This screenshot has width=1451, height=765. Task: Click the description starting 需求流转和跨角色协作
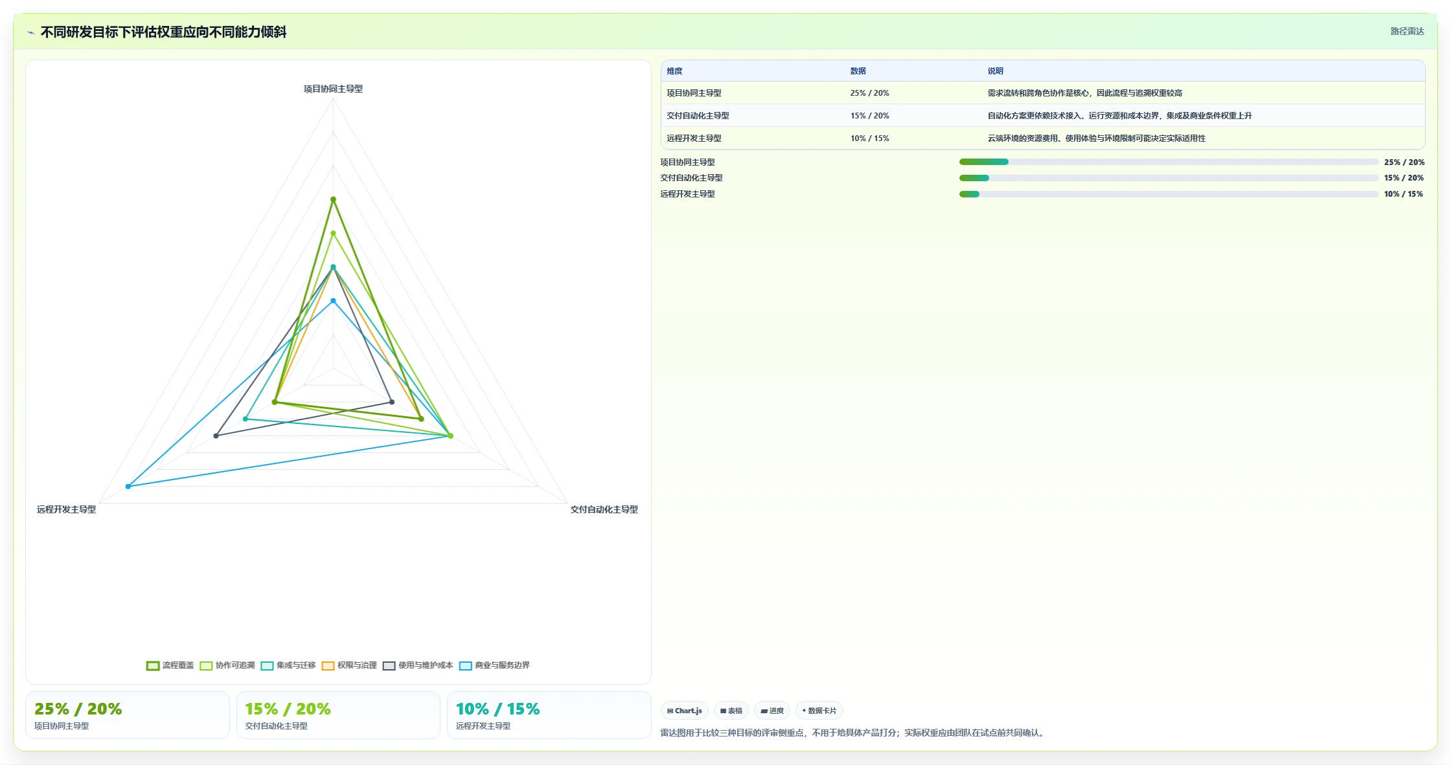tap(1084, 93)
